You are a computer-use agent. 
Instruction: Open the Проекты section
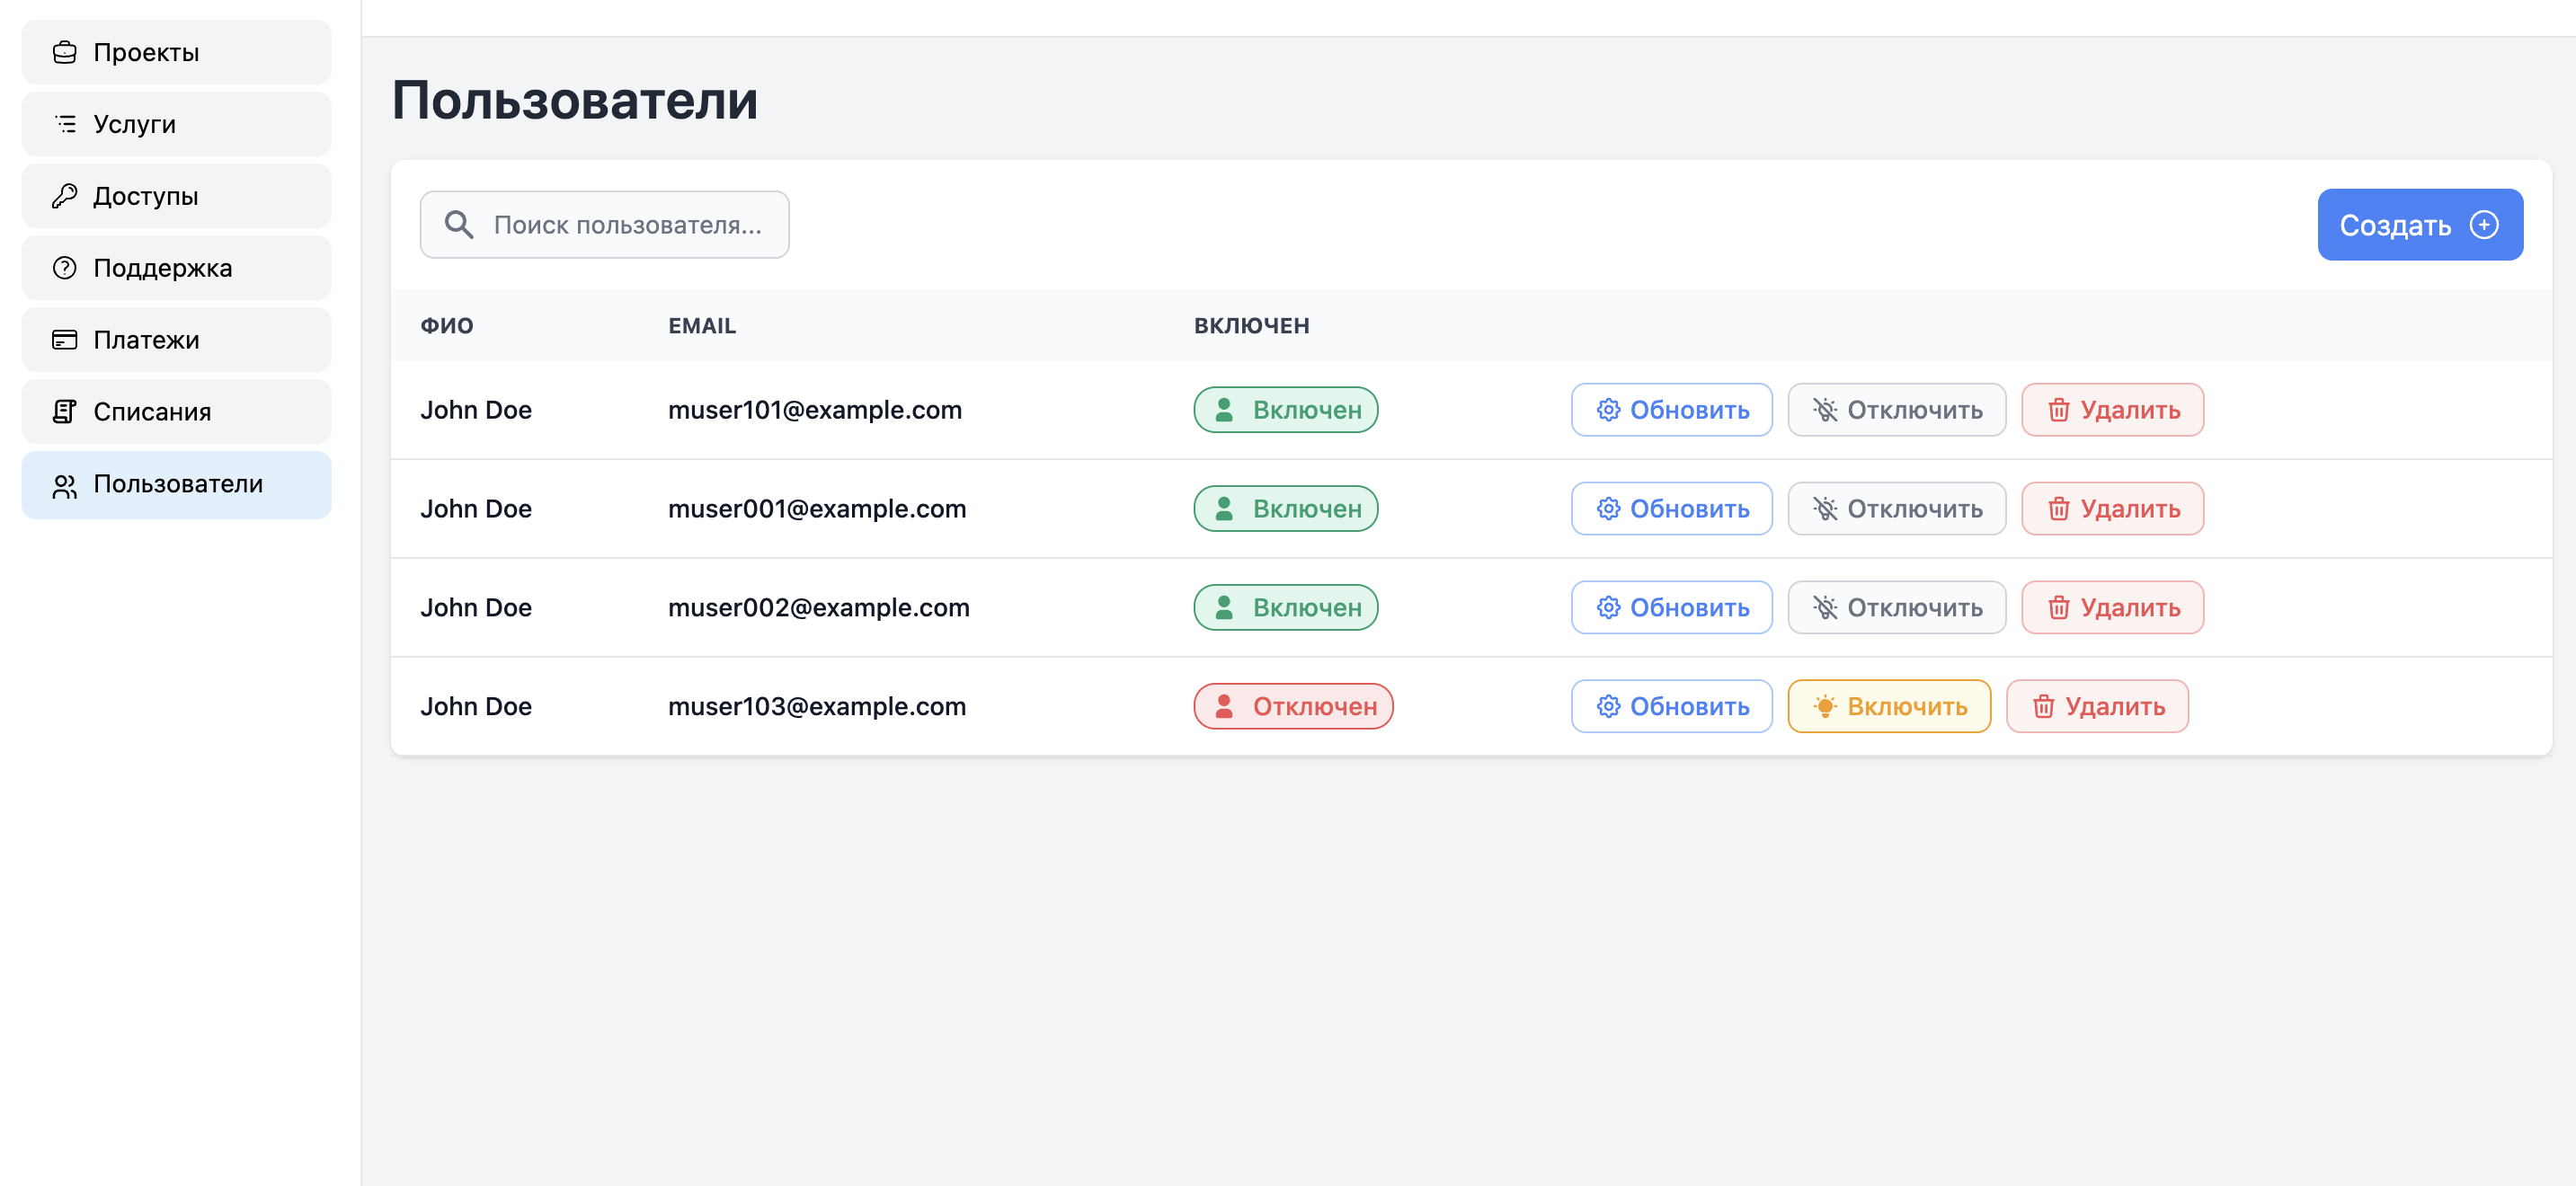click(x=176, y=52)
